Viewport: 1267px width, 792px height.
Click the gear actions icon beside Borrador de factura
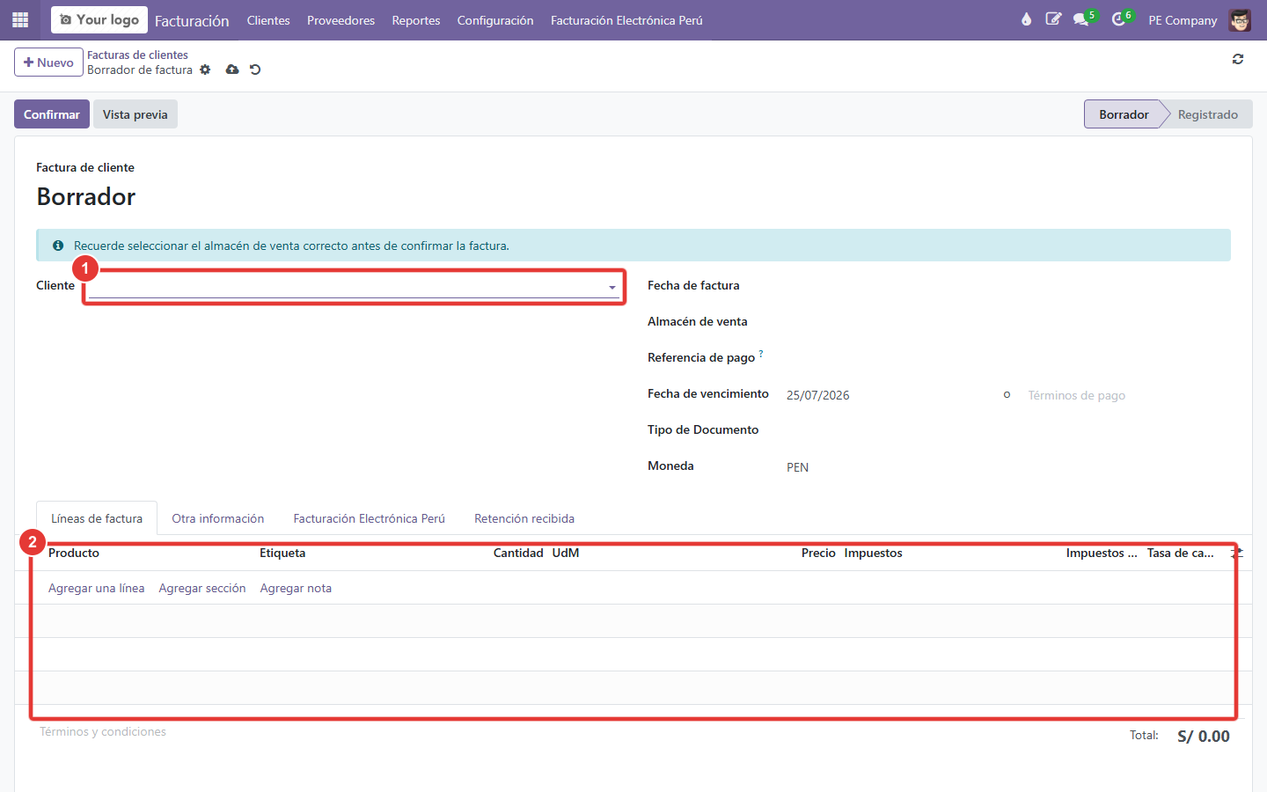click(x=205, y=70)
